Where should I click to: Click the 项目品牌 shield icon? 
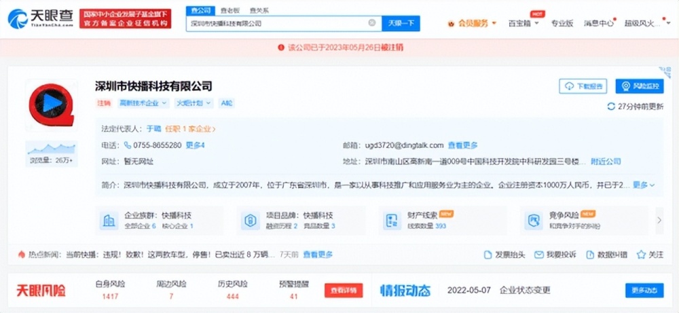click(251, 221)
